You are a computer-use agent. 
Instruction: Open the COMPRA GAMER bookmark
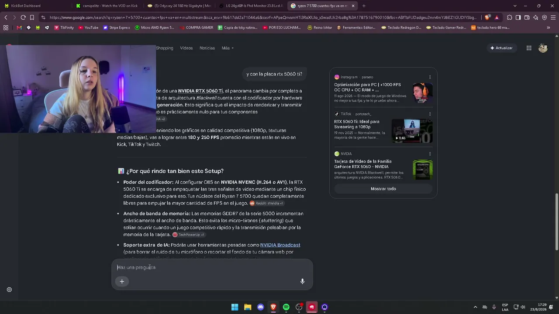[x=196, y=27]
